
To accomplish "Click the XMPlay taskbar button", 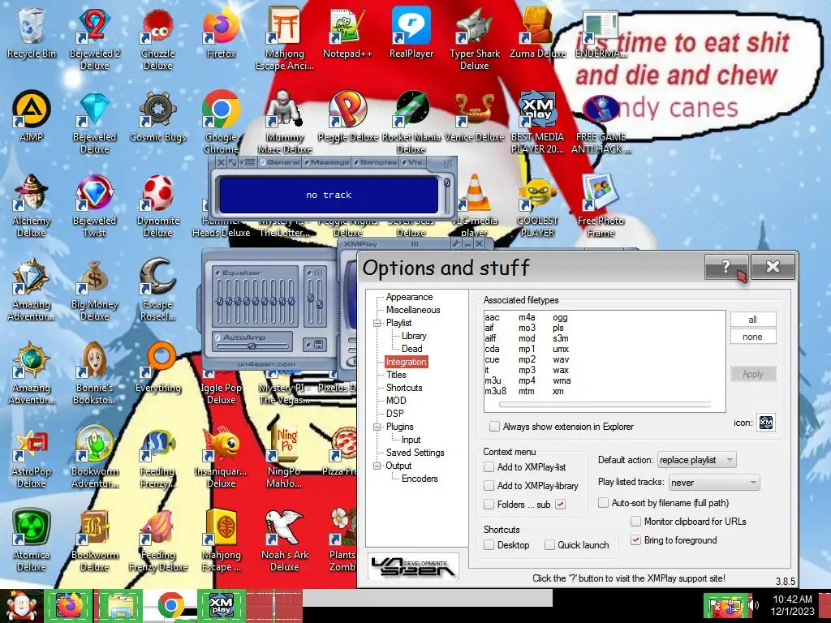I will coord(222,605).
